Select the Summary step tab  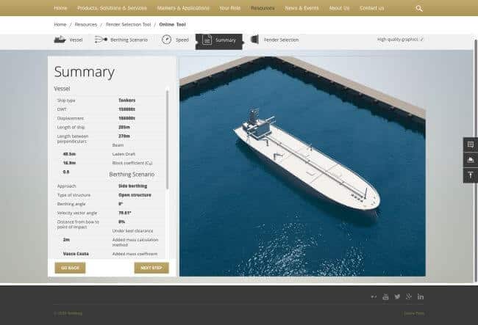tap(219, 40)
